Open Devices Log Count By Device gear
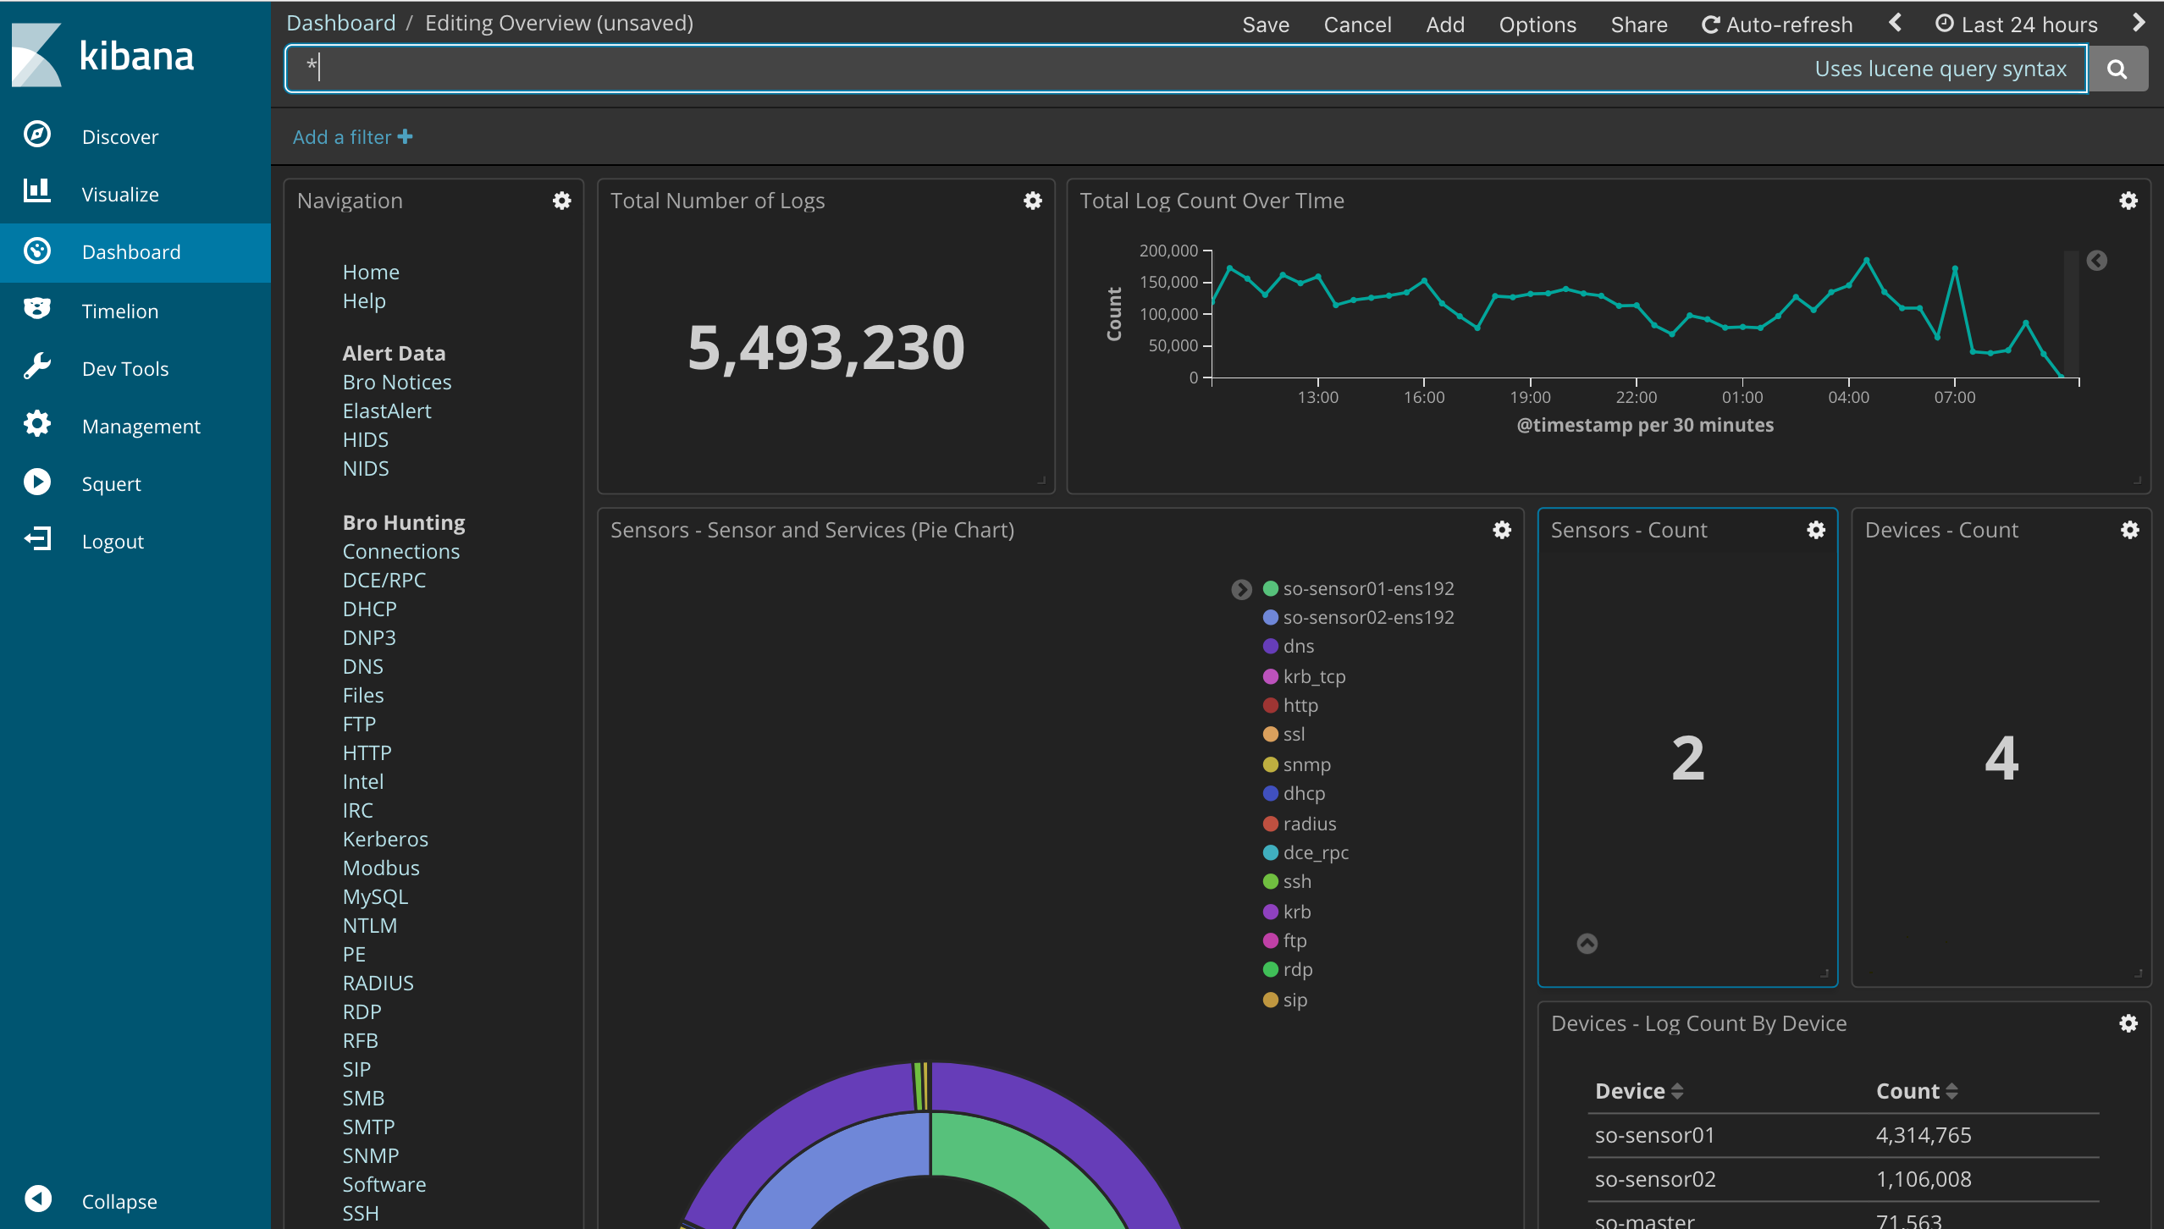The image size is (2164, 1229). coord(2128,1023)
